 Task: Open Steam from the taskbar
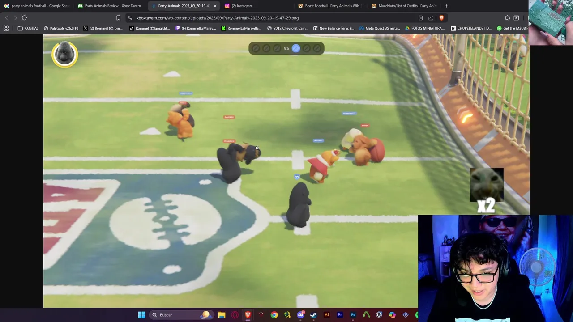[x=313, y=315]
